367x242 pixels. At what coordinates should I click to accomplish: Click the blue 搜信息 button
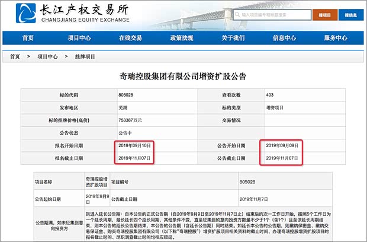[350, 15]
